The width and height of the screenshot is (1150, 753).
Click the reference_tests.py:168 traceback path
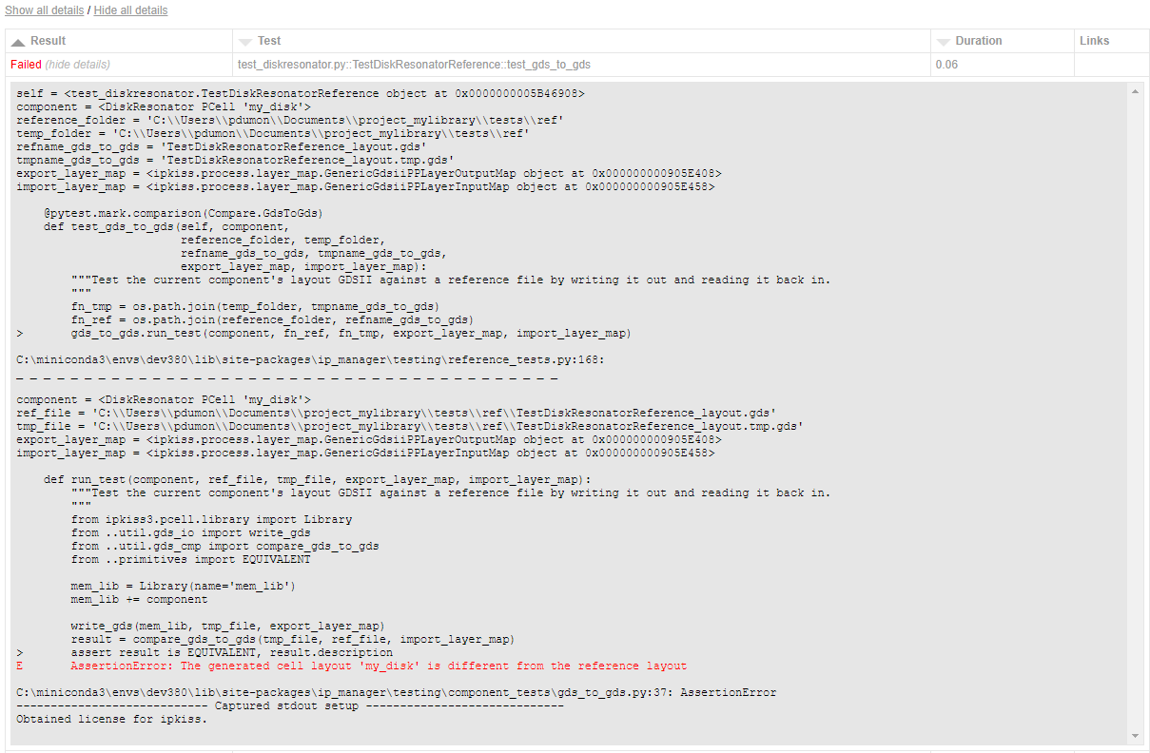coord(310,360)
